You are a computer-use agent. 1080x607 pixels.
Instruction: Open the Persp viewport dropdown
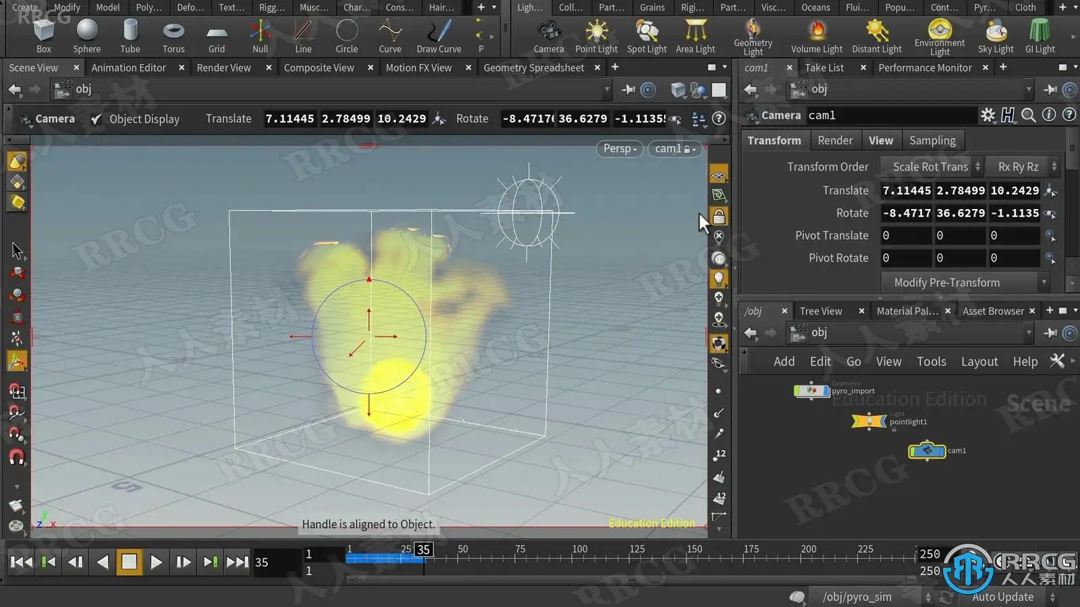pyautogui.click(x=619, y=148)
